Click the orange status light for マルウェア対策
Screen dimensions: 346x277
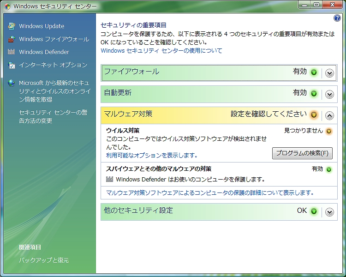tap(314, 114)
